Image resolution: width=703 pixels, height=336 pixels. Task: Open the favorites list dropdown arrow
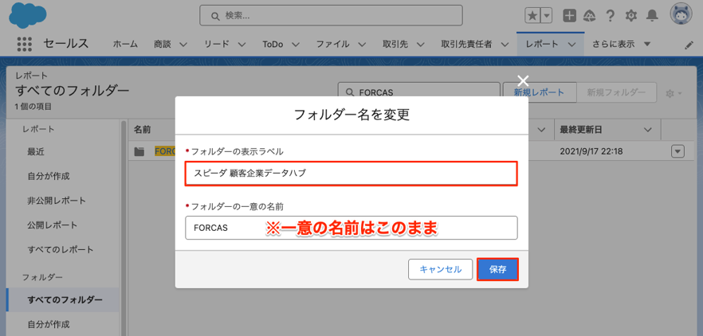[546, 16]
